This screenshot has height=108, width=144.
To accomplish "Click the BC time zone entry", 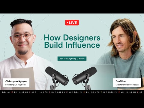I will 9,92.
